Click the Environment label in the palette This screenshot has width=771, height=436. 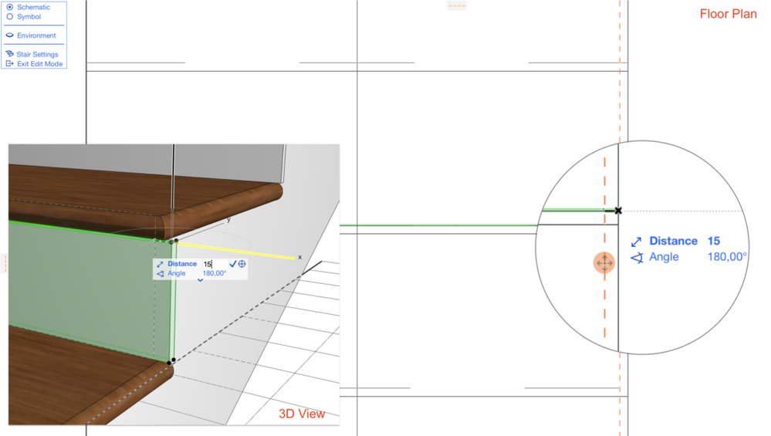36,35
